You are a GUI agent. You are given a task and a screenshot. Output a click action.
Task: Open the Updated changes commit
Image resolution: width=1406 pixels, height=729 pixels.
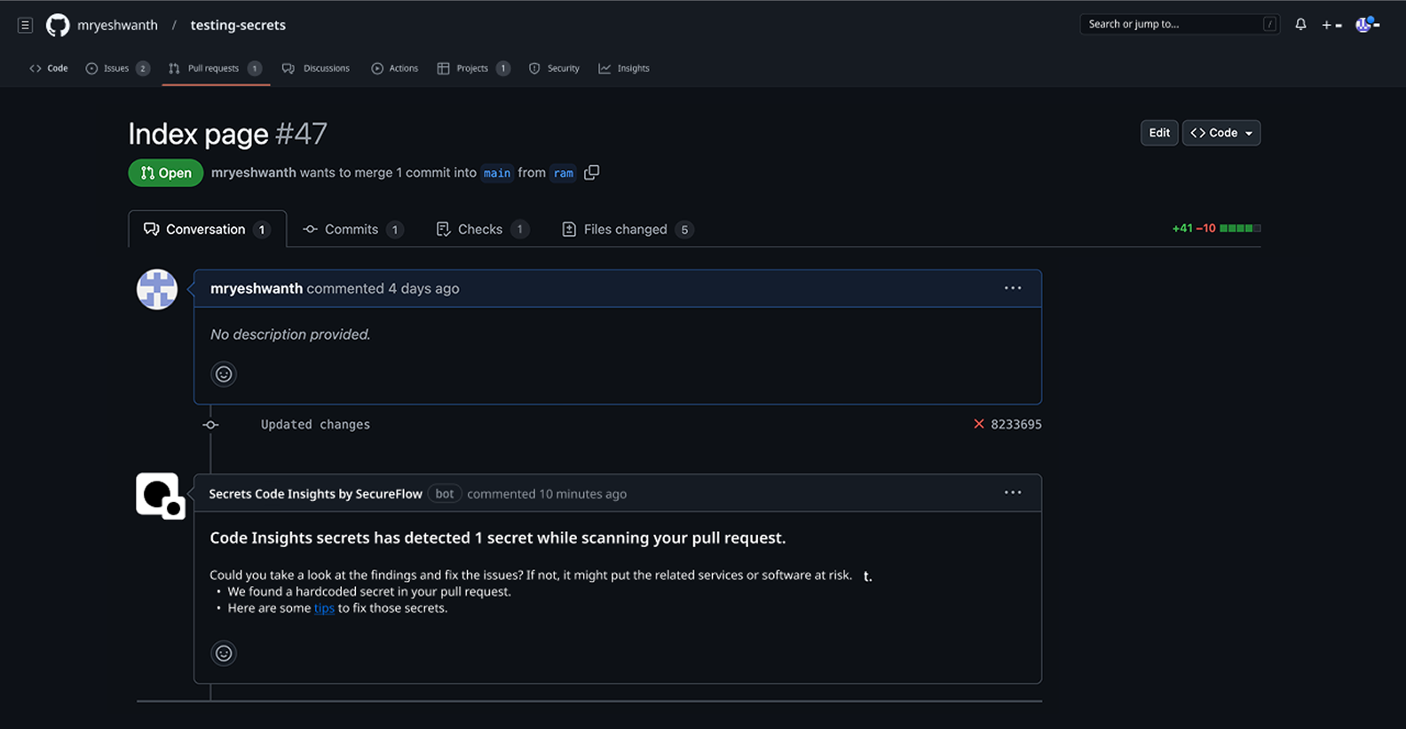pyautogui.click(x=315, y=425)
